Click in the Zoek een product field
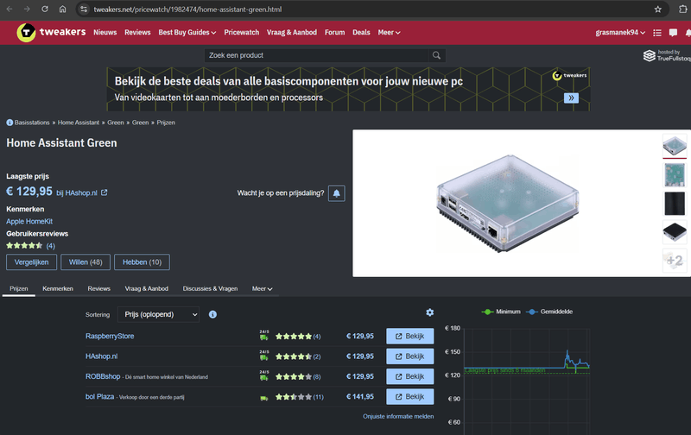Viewport: 691px width, 435px height. [316, 55]
